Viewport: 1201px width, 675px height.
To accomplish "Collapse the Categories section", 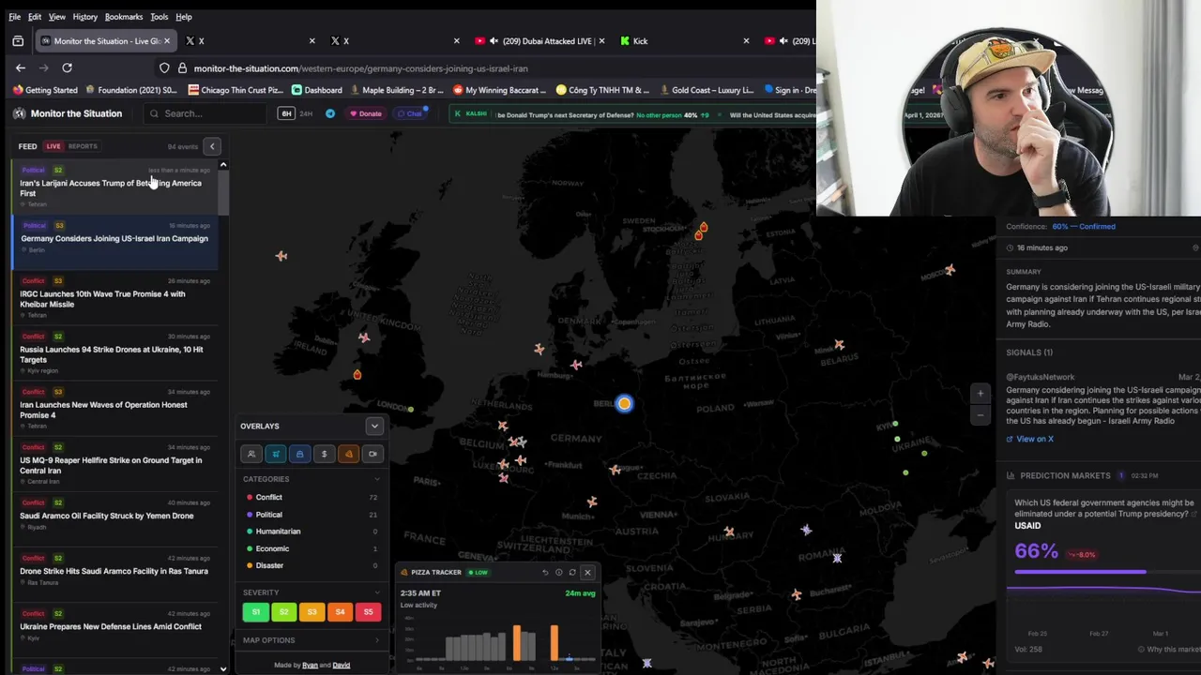I will click(377, 479).
